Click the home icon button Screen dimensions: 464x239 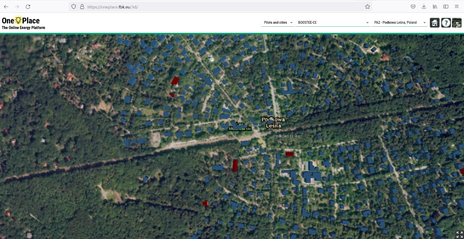(435, 23)
